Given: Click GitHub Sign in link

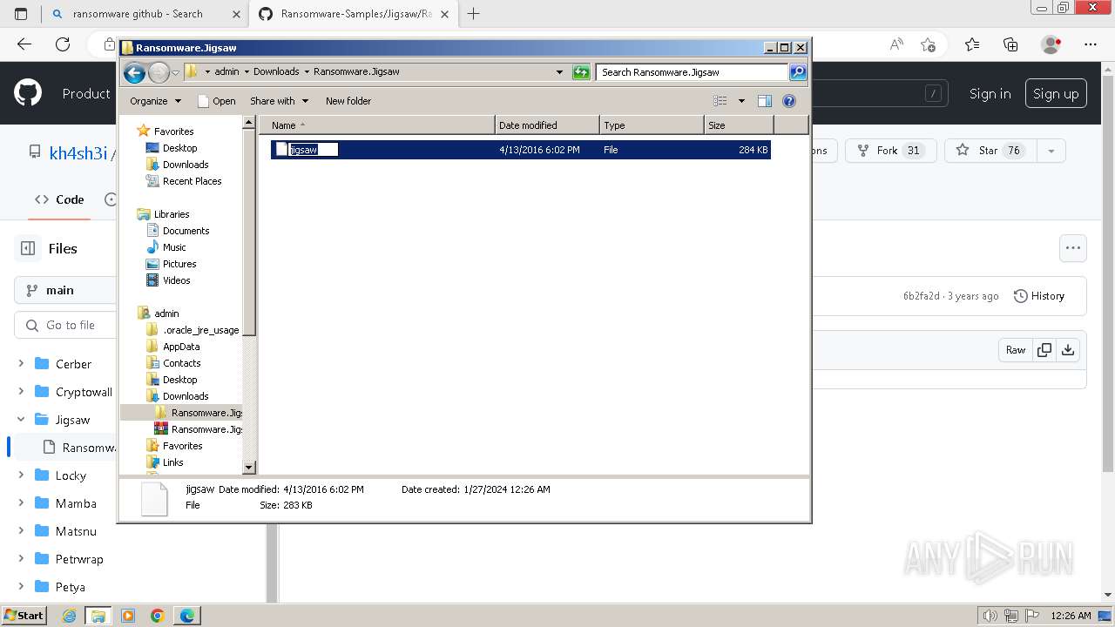Looking at the screenshot, I should tap(990, 94).
